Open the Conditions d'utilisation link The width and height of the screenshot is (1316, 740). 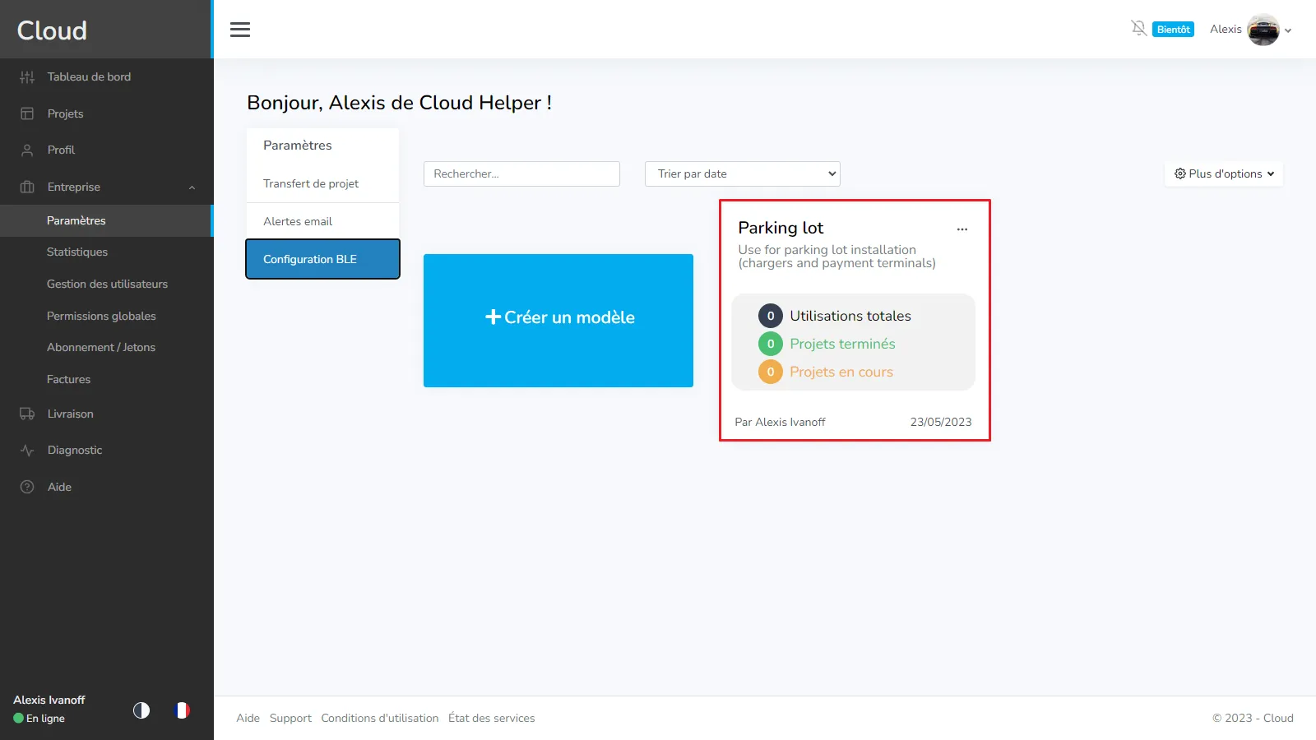(380, 718)
